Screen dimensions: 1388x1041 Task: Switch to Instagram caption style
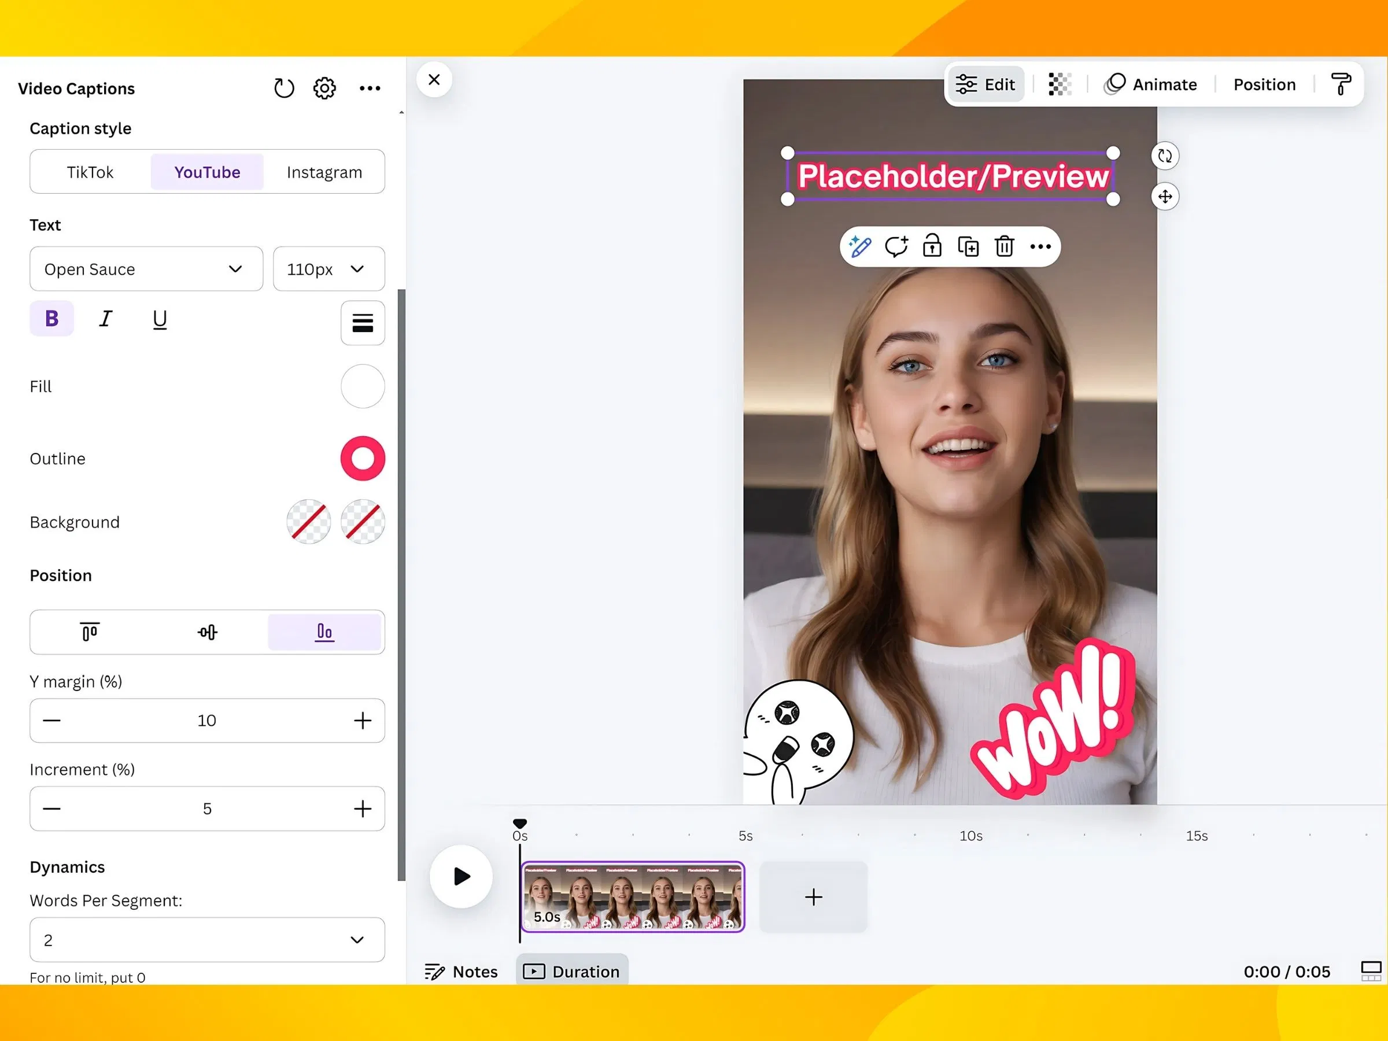pos(324,172)
